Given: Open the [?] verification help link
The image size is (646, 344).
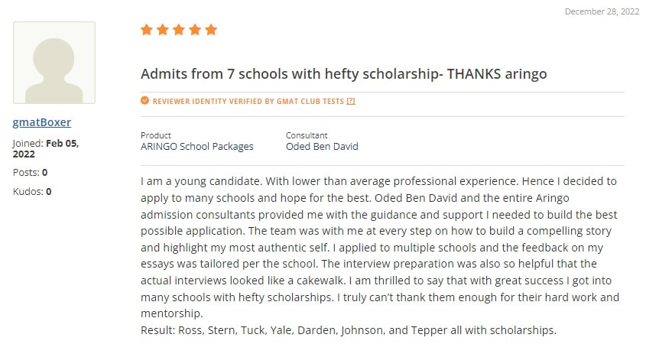Looking at the screenshot, I should tap(351, 102).
